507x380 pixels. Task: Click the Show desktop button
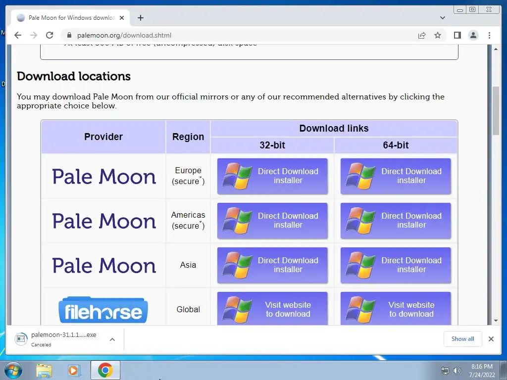coord(504,370)
